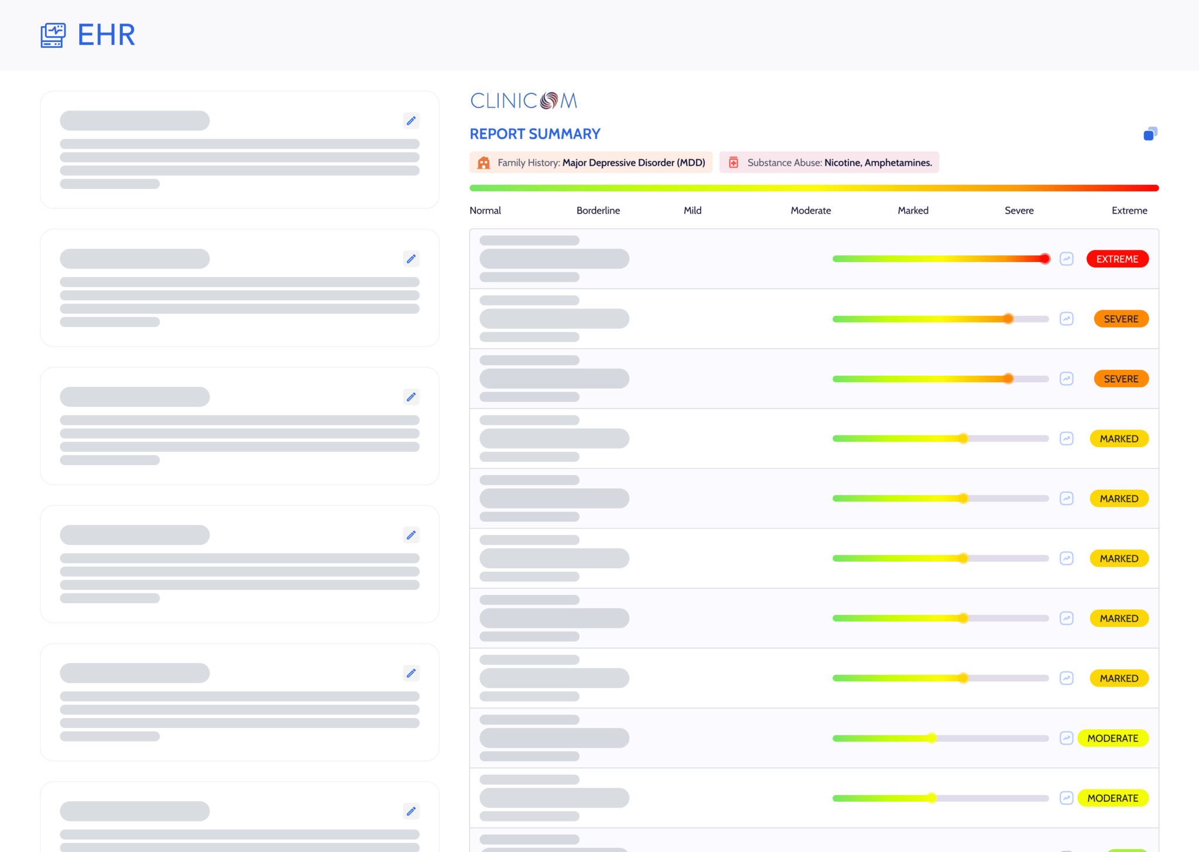Click the red EXTREME severity badge
1199x852 pixels.
(x=1117, y=259)
